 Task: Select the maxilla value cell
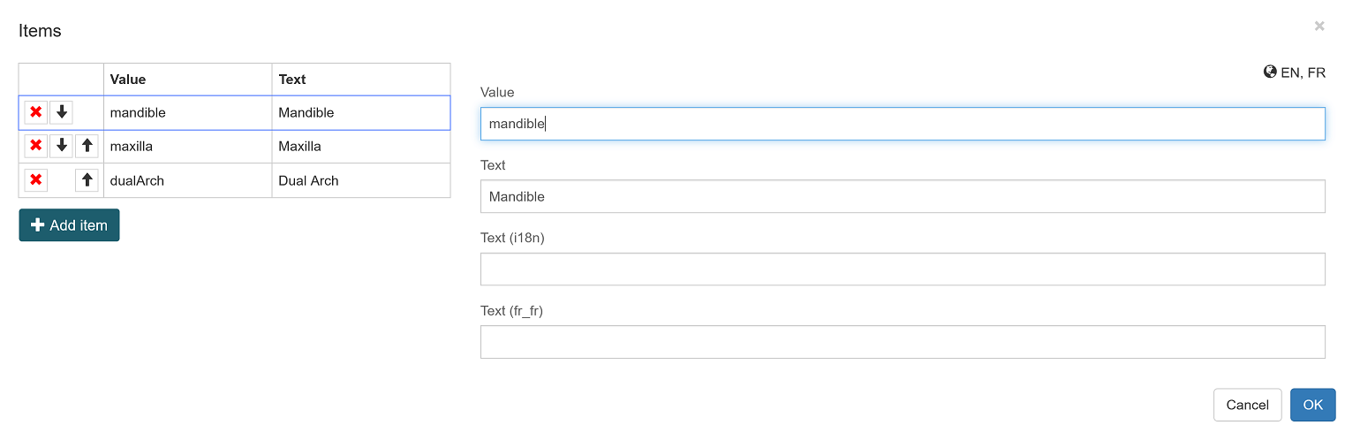click(187, 147)
